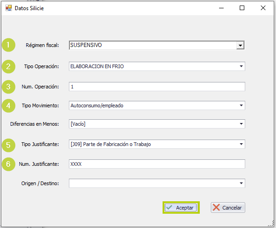Click the red X icon on Cancelar
The image size is (276, 228).
point(216,208)
